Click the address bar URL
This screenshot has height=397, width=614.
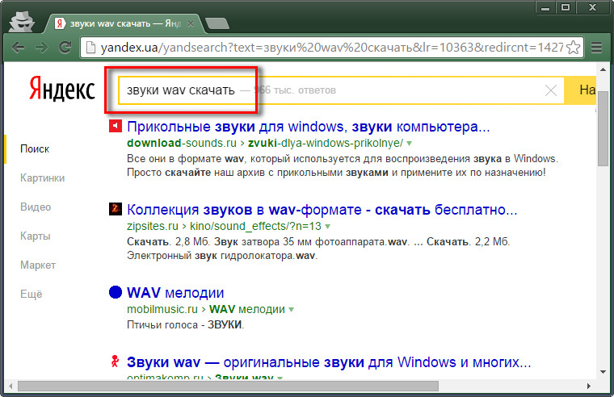(332, 48)
